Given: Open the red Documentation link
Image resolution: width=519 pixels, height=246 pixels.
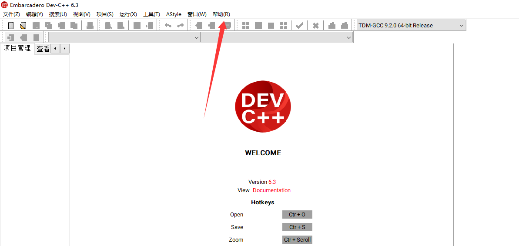Looking at the screenshot, I should 272,190.
